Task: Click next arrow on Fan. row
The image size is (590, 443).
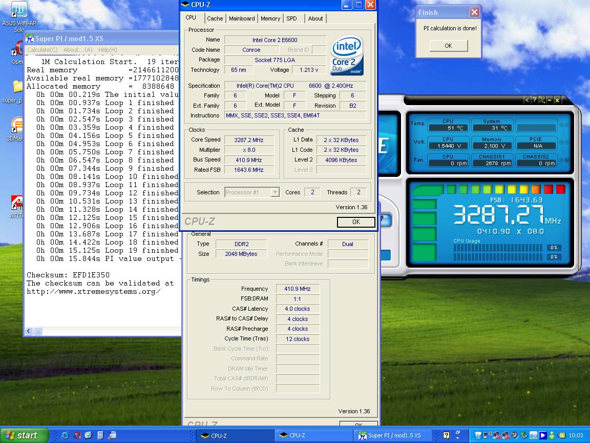Action: point(567,160)
